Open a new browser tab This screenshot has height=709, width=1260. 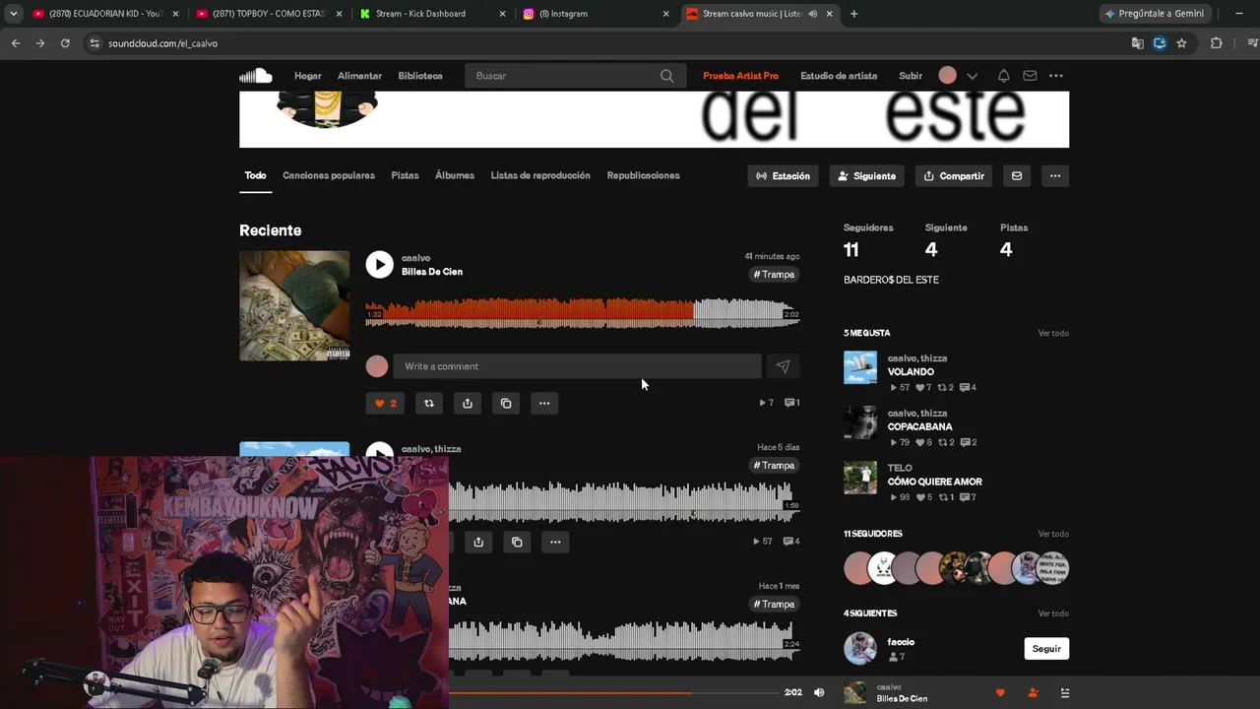[853, 14]
